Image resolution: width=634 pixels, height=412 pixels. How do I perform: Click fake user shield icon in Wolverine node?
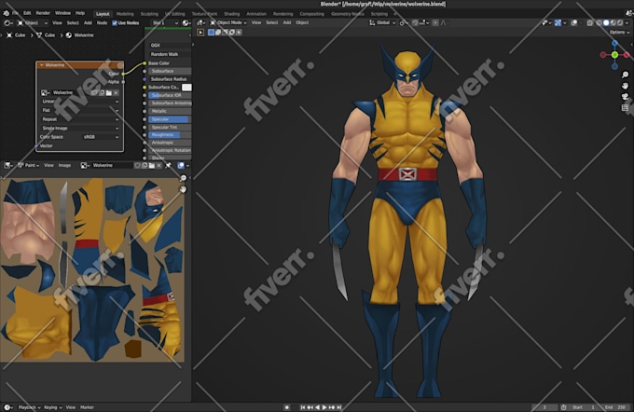94,92
